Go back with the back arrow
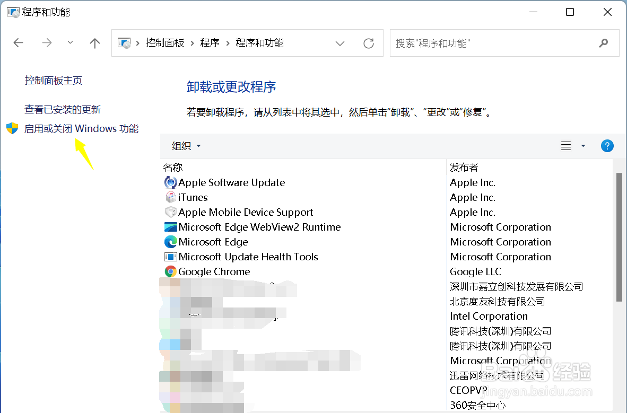The width and height of the screenshot is (627, 413). [x=19, y=43]
